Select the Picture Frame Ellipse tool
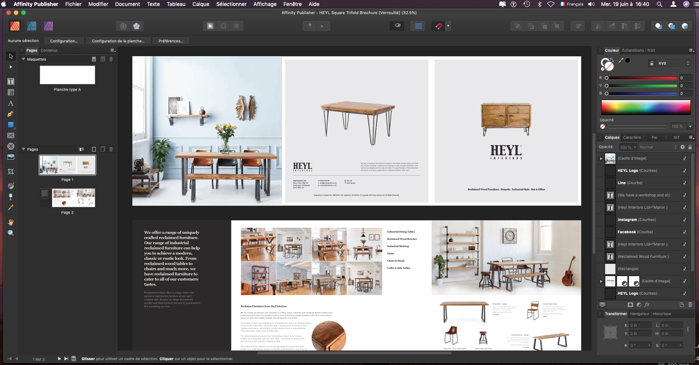This screenshot has width=699, height=365. click(11, 146)
